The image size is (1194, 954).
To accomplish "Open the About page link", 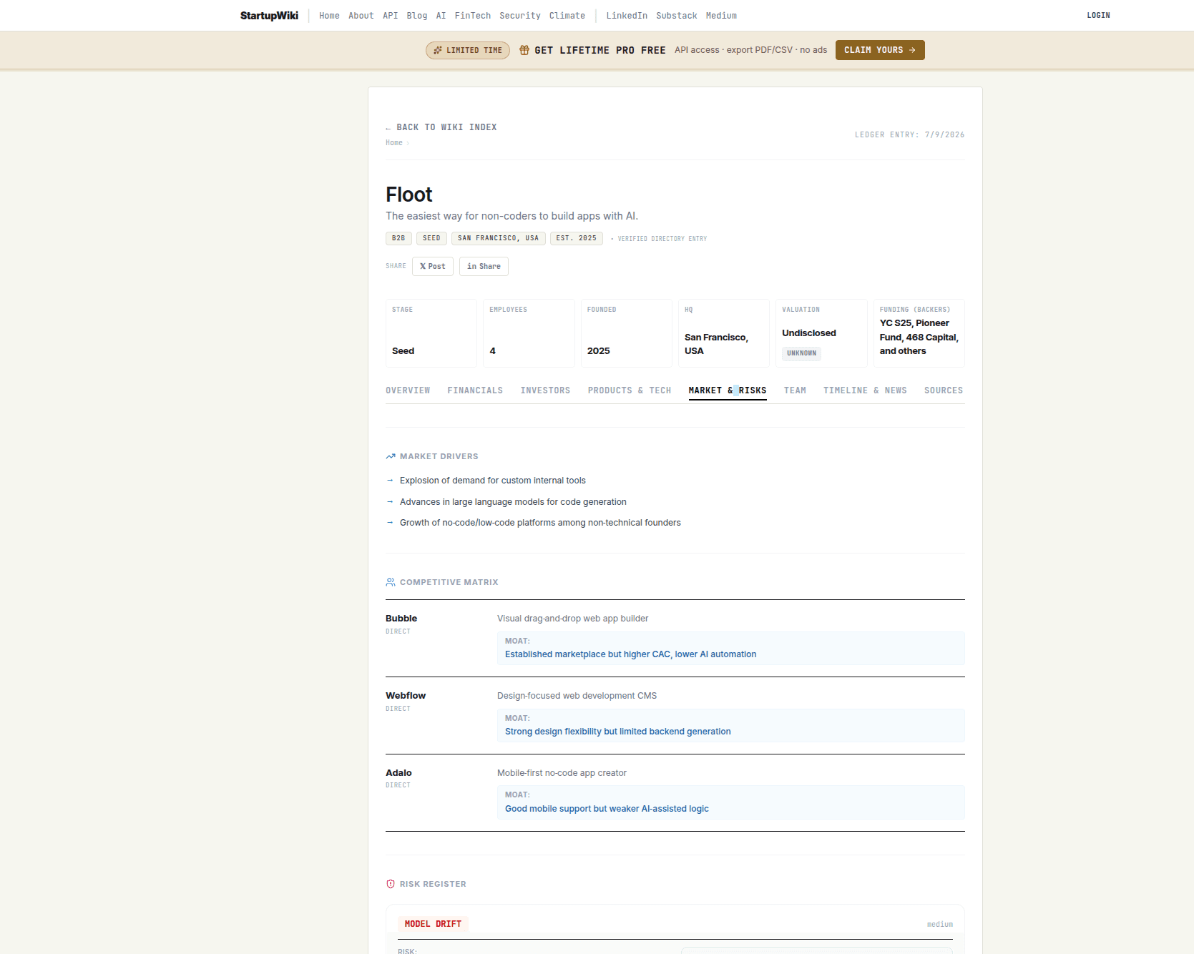I will [361, 16].
